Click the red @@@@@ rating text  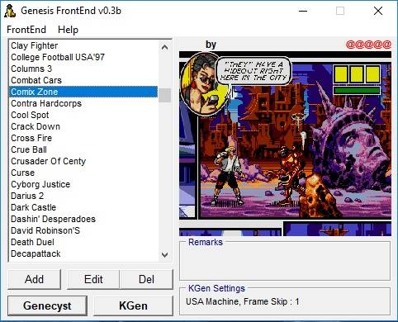click(368, 45)
